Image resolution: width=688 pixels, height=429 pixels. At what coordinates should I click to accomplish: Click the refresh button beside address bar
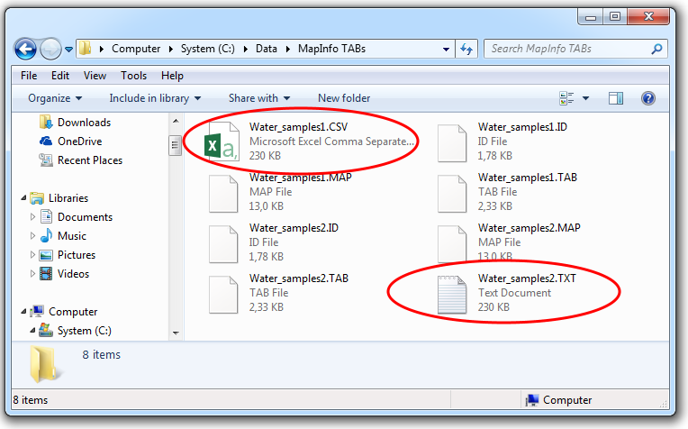click(466, 49)
